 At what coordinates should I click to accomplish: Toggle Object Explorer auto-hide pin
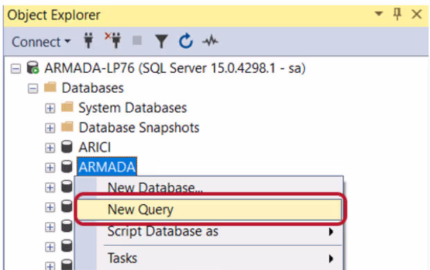pos(397,14)
